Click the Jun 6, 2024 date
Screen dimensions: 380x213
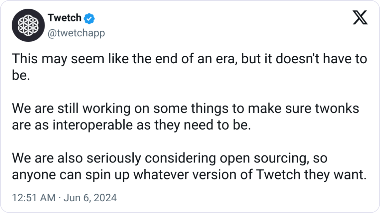(90, 198)
